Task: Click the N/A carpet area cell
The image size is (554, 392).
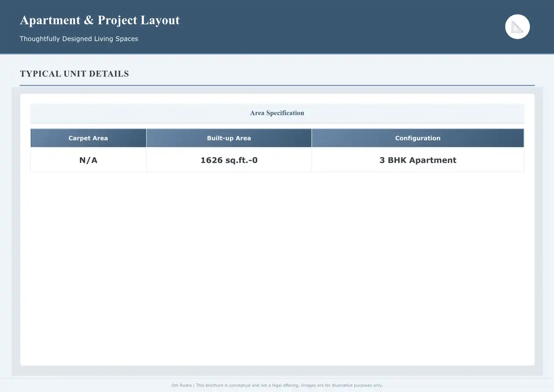Action: [x=88, y=160]
